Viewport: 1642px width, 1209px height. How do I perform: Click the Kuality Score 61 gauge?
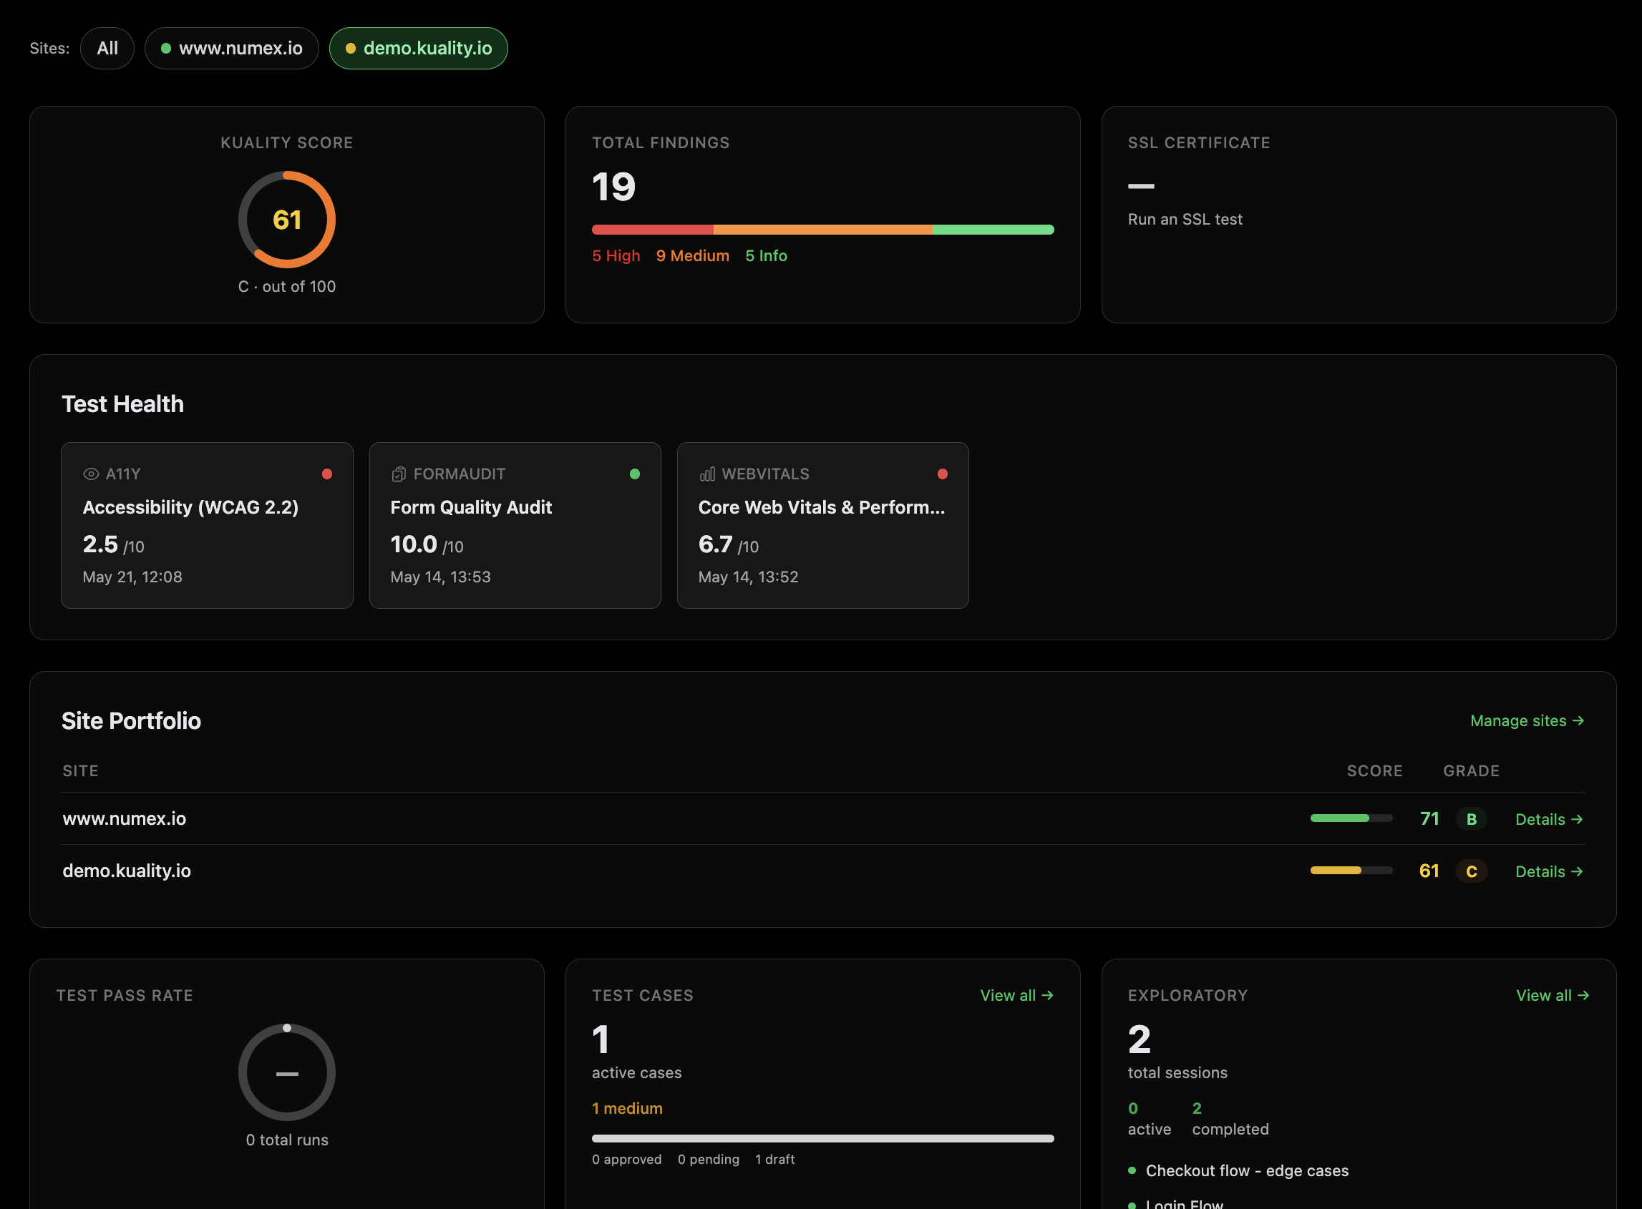click(x=287, y=220)
